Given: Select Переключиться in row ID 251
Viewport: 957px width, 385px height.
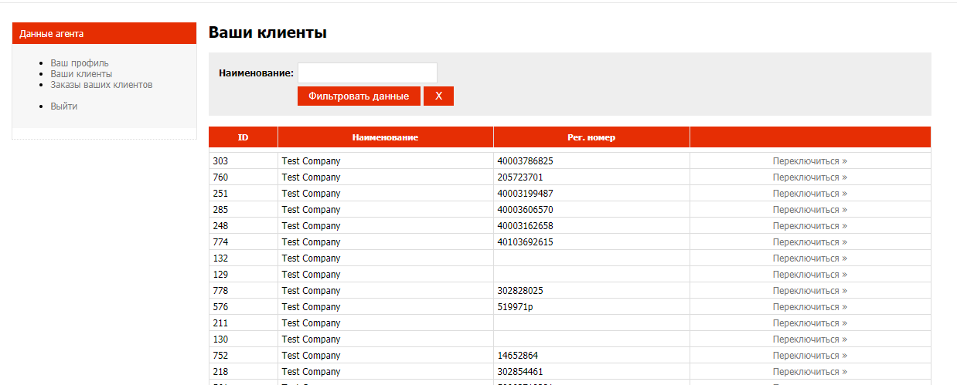Looking at the screenshot, I should pyautogui.click(x=809, y=194).
